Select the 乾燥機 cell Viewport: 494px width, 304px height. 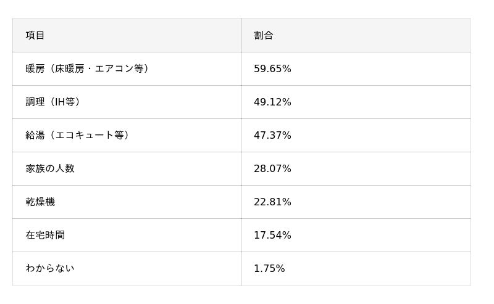[x=40, y=202]
